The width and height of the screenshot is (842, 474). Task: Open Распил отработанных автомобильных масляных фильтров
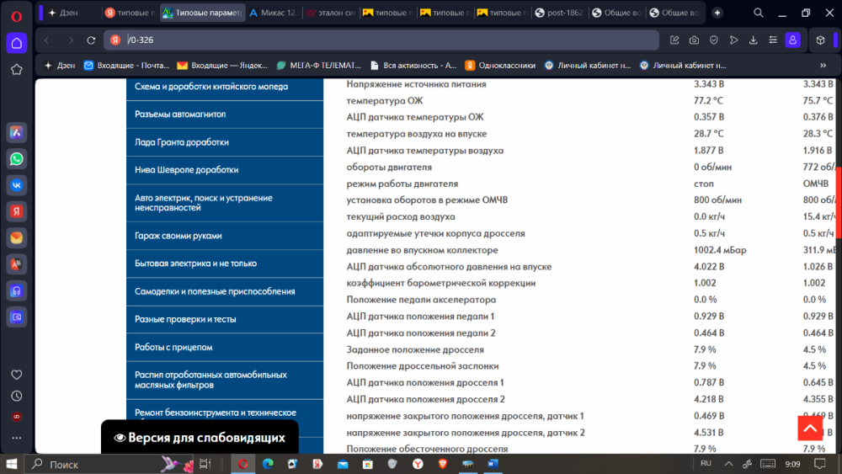(x=225, y=380)
